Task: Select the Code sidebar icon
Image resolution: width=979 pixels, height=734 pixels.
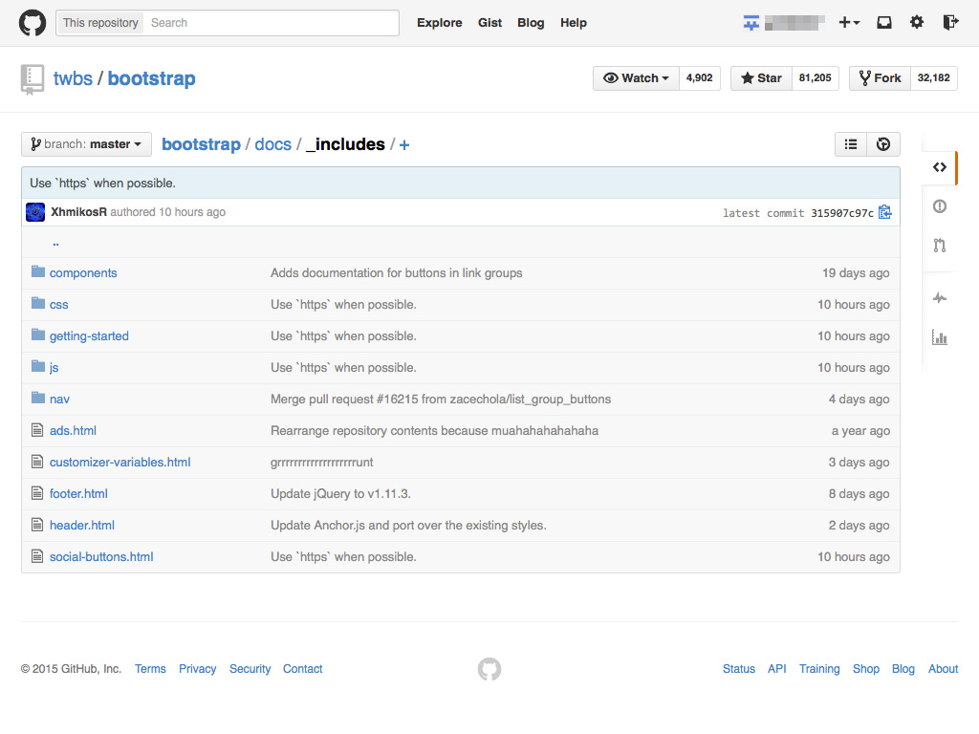Action: click(938, 166)
